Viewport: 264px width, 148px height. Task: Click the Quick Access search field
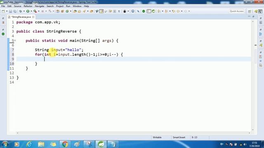coord(236,11)
